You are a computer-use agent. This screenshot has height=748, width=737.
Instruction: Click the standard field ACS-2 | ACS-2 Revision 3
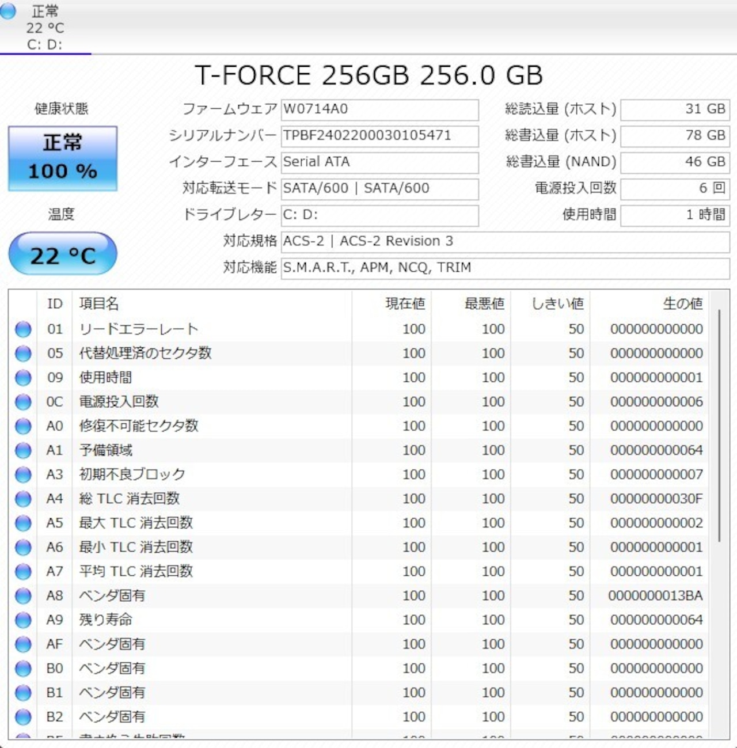click(x=506, y=242)
